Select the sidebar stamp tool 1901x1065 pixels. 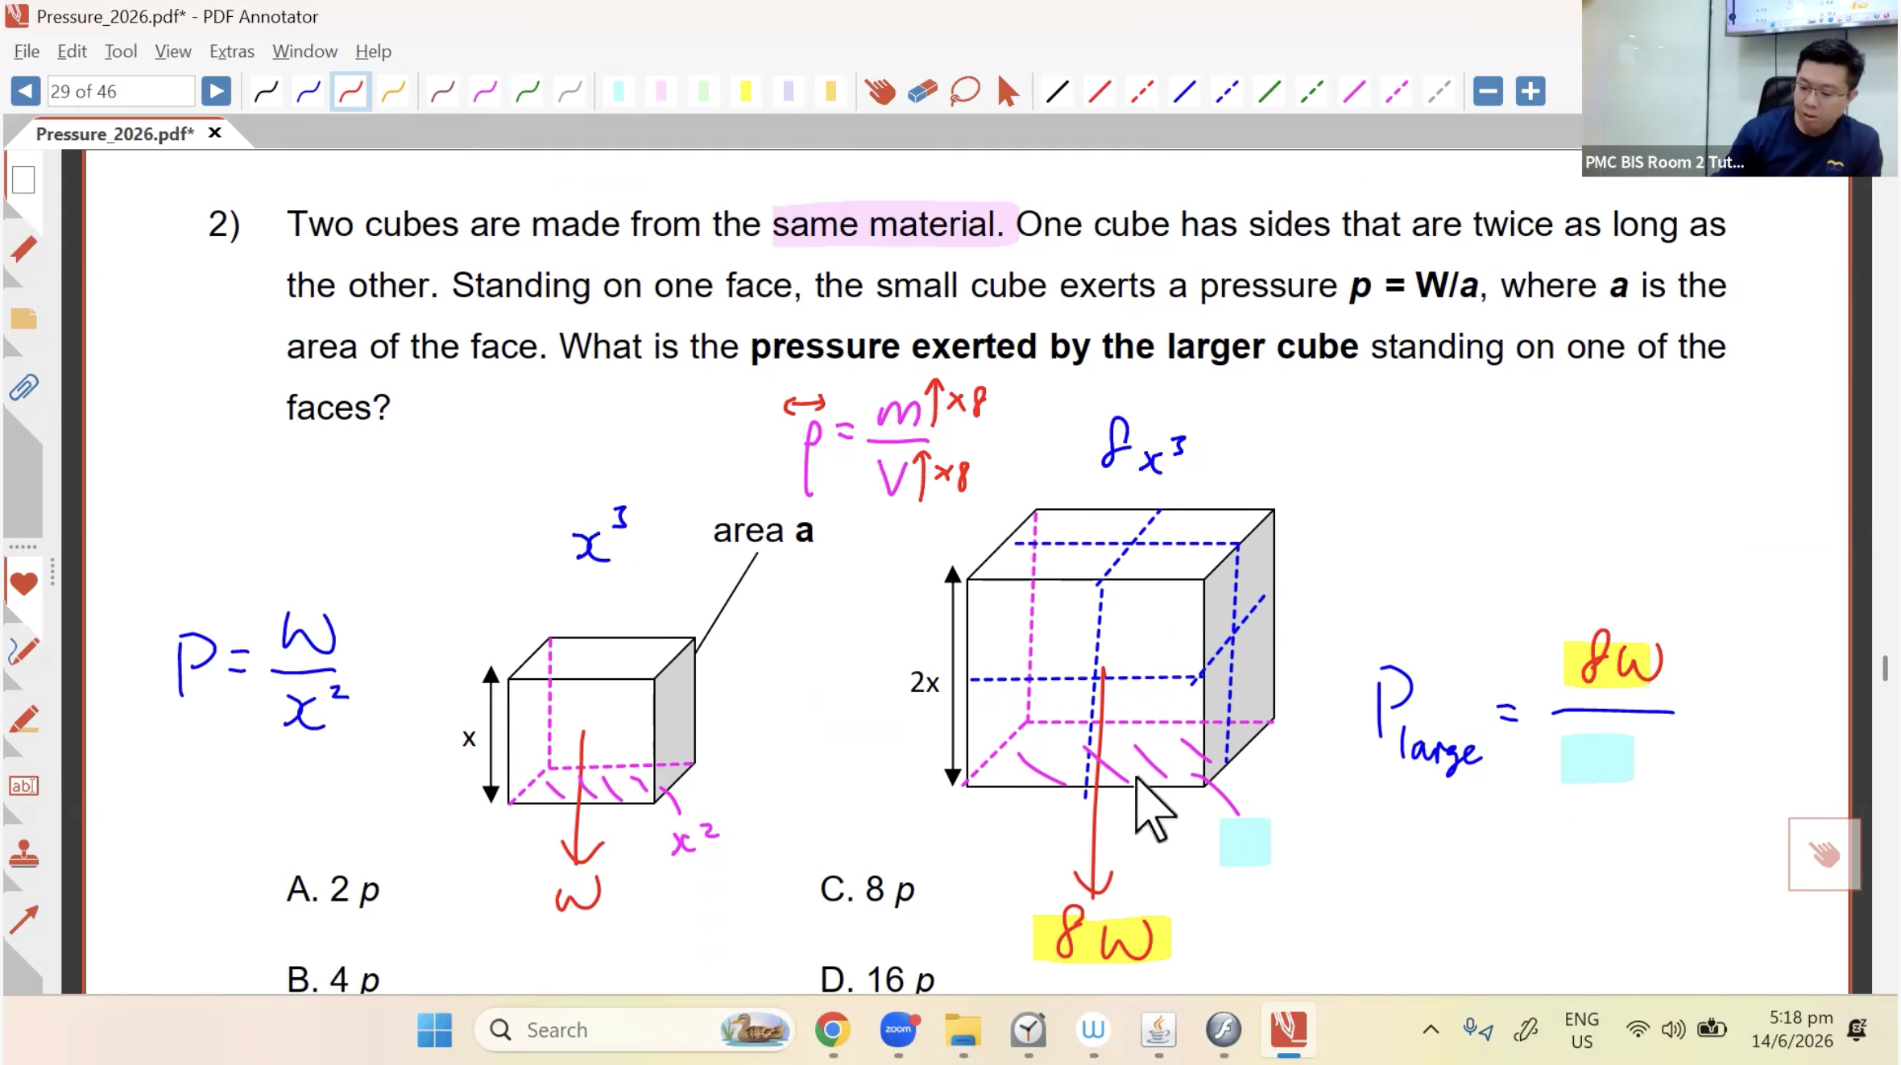[x=23, y=854]
